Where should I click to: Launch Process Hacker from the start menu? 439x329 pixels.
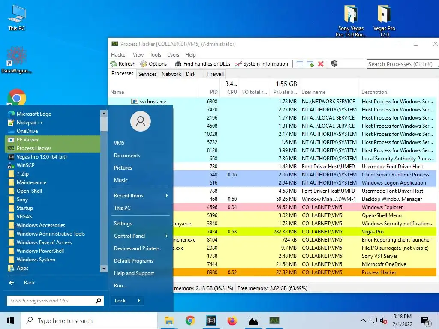coord(53,148)
